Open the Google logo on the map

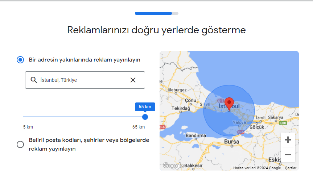[x=173, y=166]
